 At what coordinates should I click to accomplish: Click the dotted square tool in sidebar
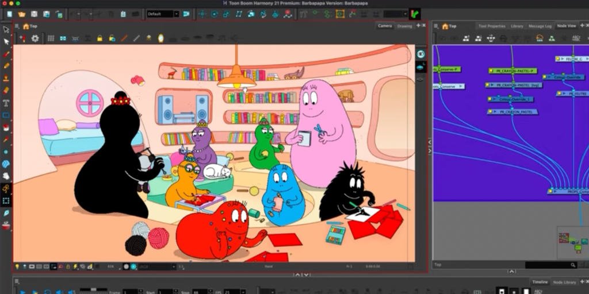[6, 200]
